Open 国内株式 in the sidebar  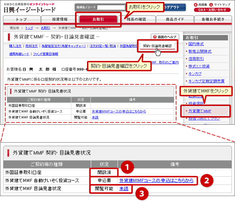pyautogui.click(x=196, y=44)
